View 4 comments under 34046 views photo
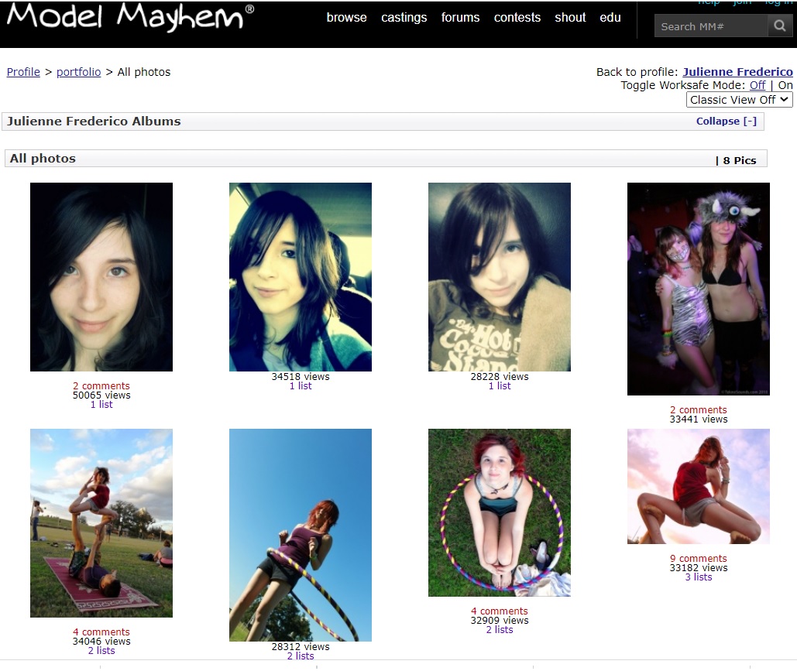 (101, 632)
